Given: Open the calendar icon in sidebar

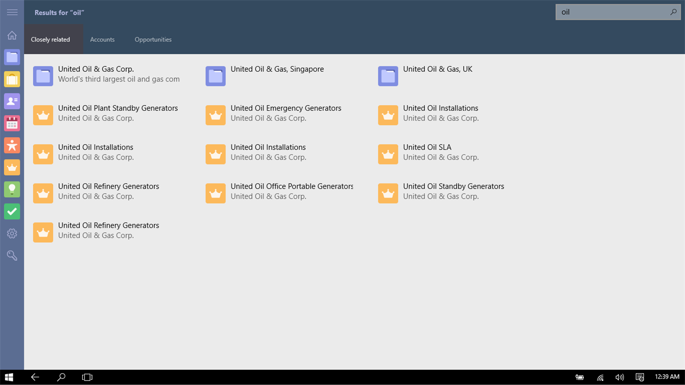Looking at the screenshot, I should [x=12, y=123].
